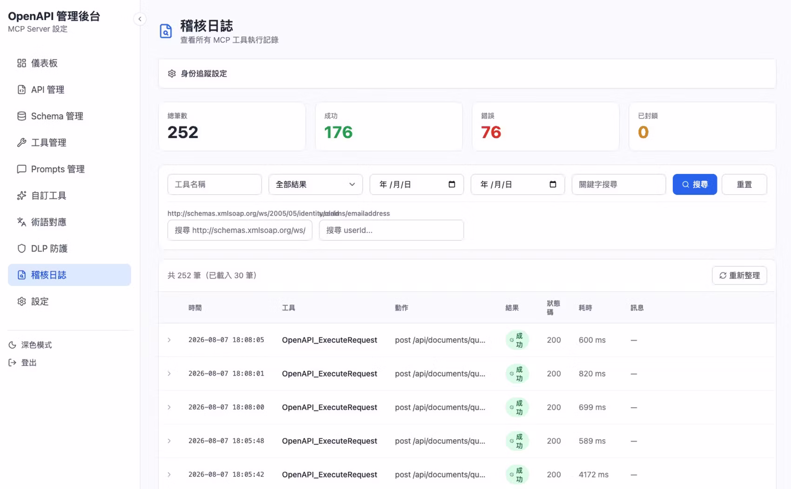Navigate to Prompts 管理
Image resolution: width=791 pixels, height=489 pixels.
[x=69, y=169]
